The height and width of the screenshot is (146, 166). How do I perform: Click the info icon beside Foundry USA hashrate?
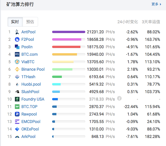pyautogui.click(x=119, y=98)
